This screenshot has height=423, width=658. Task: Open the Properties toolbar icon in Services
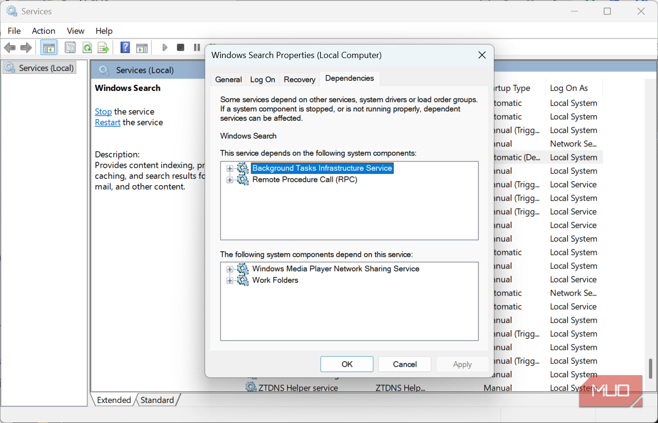70,48
